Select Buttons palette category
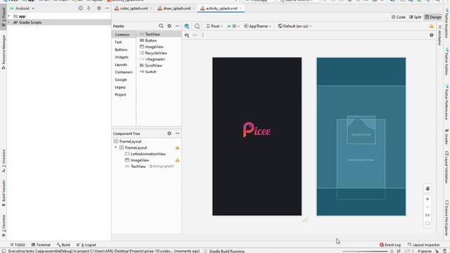450x253 pixels. pos(121,50)
